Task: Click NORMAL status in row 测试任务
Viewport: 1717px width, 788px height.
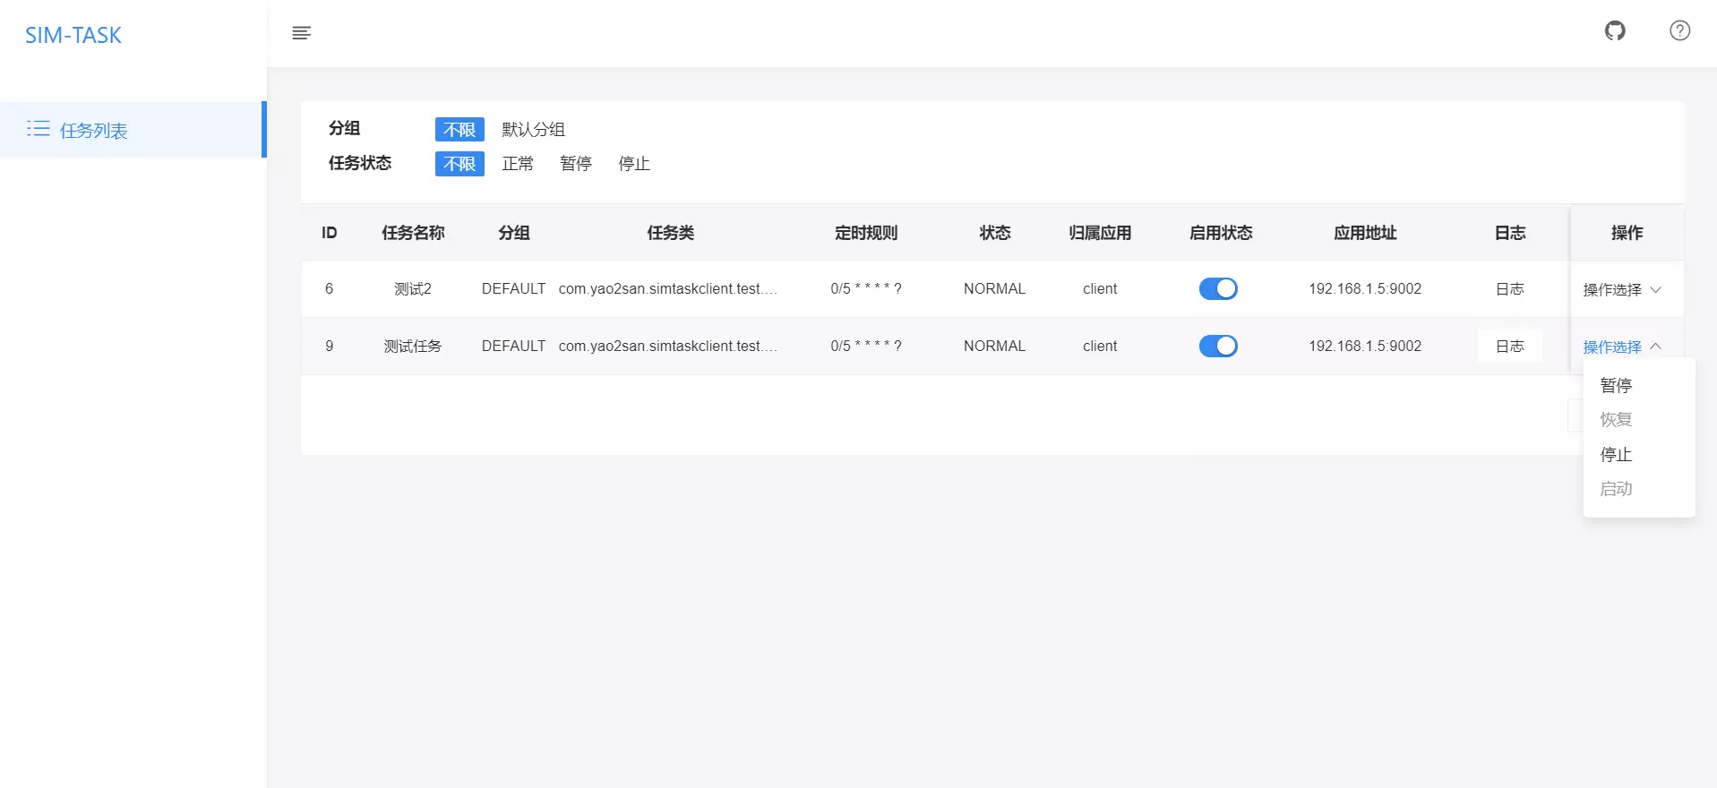Action: tap(994, 346)
